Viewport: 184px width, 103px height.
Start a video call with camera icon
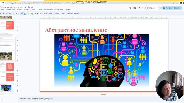(140, 8)
